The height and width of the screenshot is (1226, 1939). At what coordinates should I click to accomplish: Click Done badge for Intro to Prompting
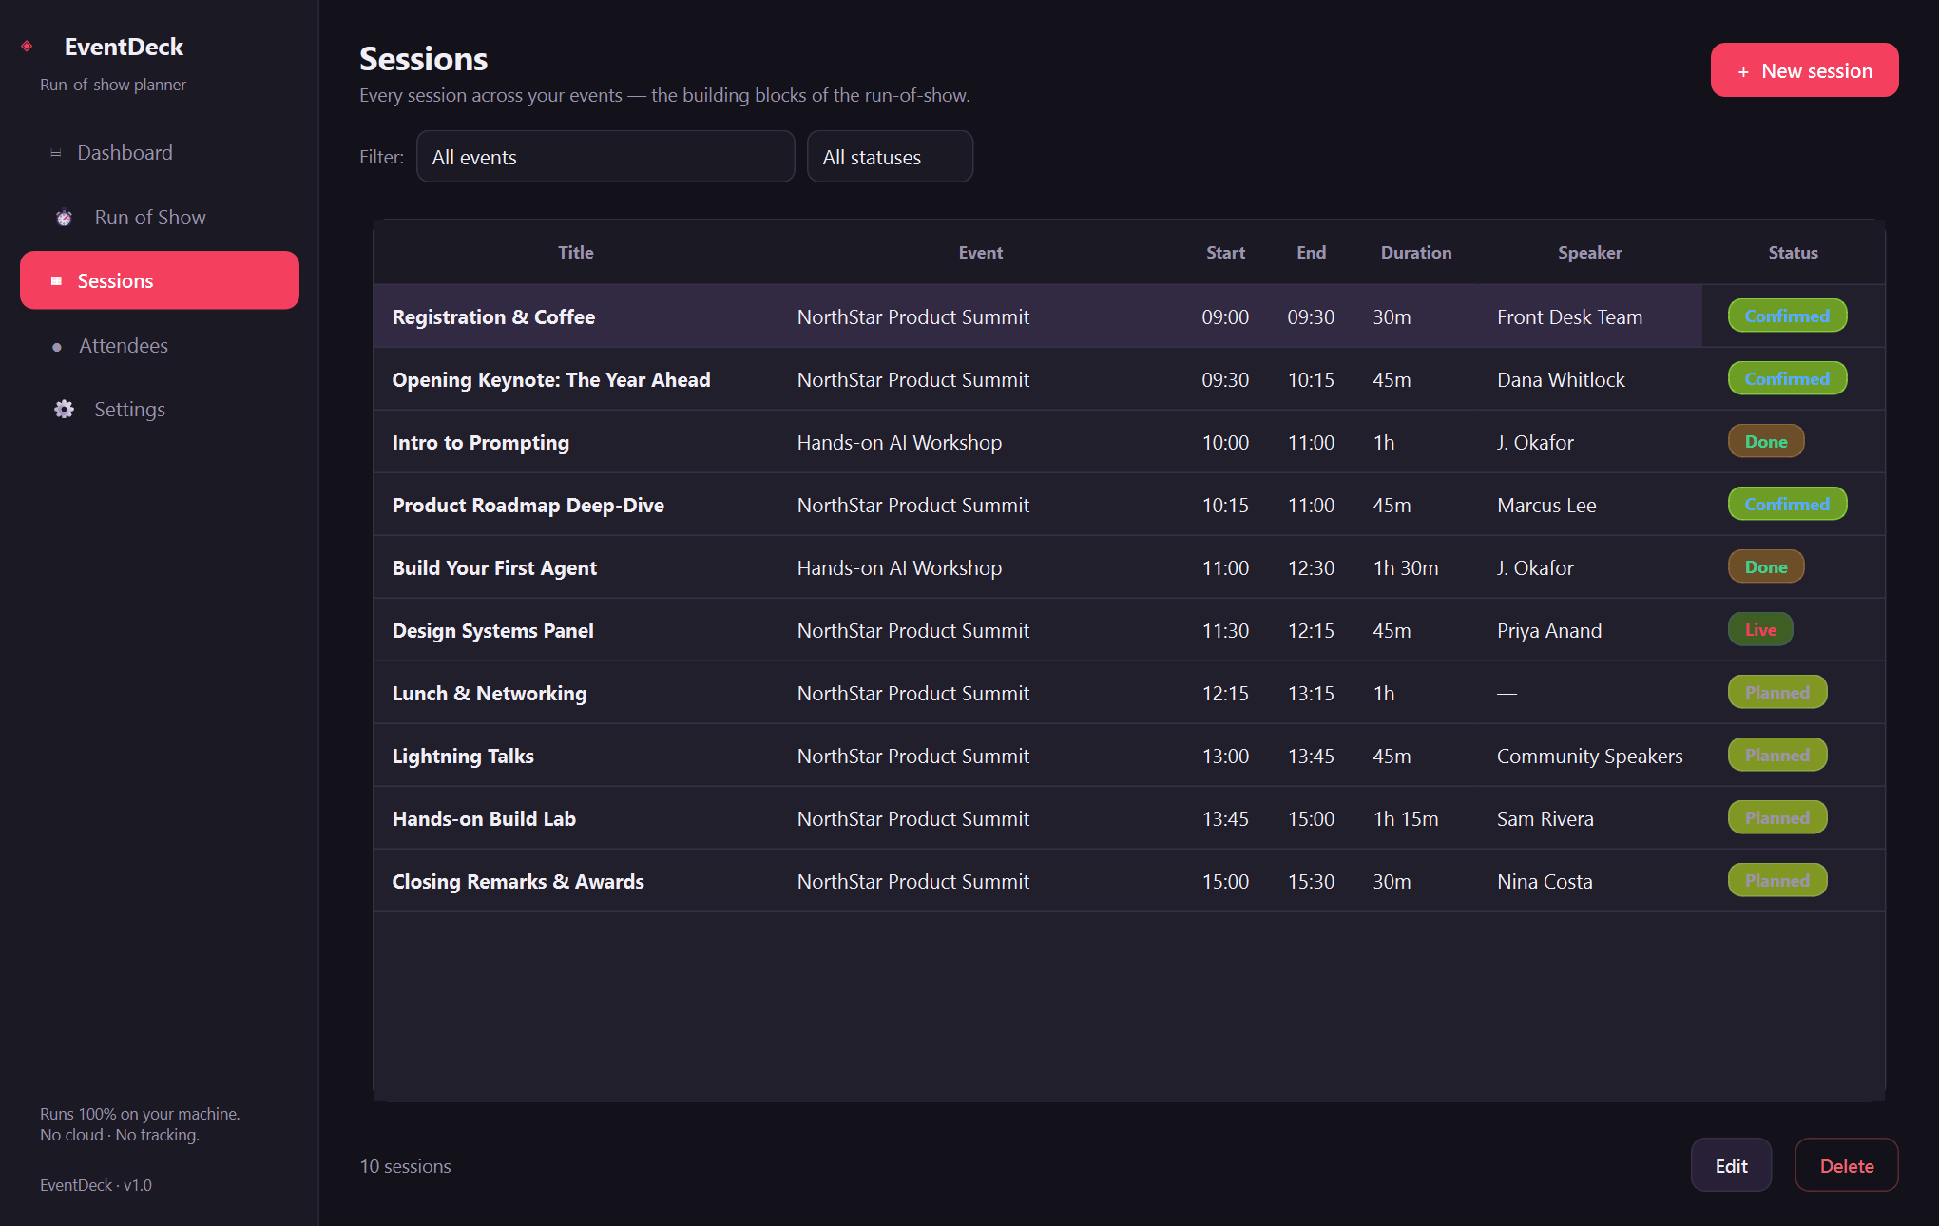click(1766, 441)
